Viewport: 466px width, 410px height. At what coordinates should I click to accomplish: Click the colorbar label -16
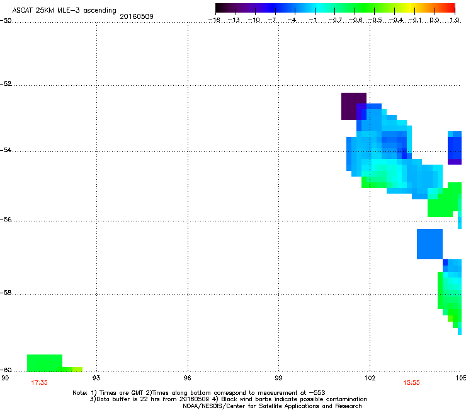click(214, 20)
